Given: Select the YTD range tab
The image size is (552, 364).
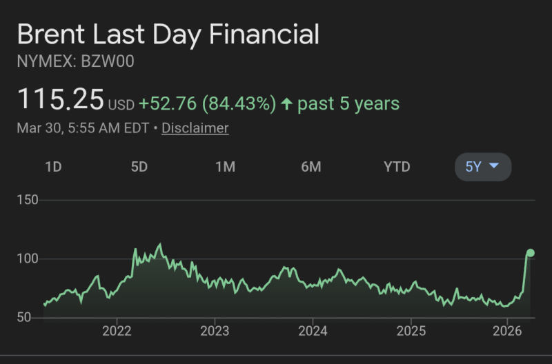Looking at the screenshot, I should (x=397, y=167).
